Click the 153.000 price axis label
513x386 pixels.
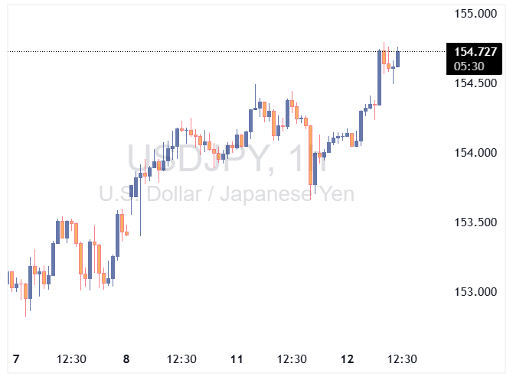[x=476, y=292]
